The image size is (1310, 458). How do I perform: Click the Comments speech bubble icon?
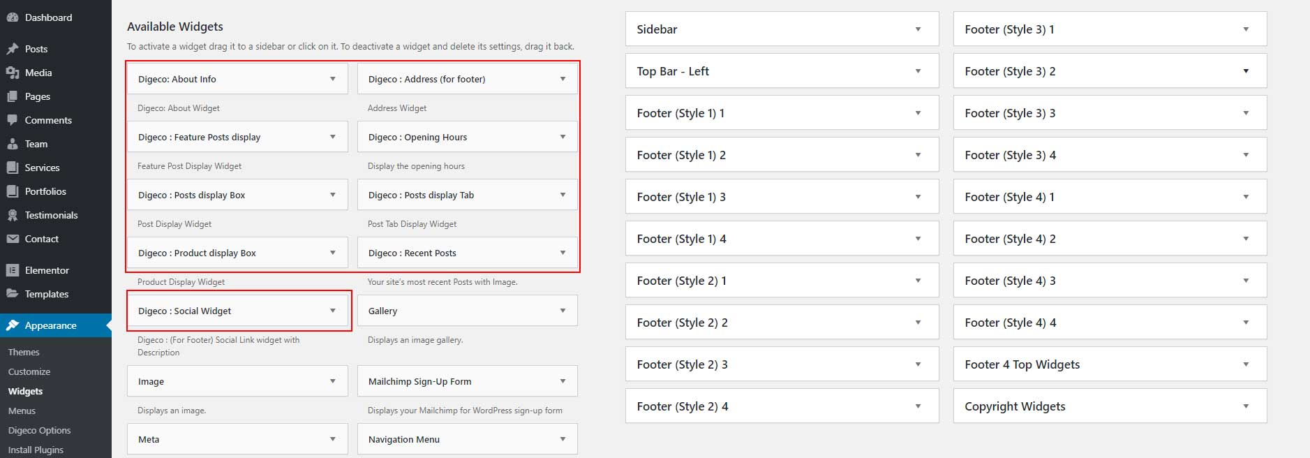13,120
